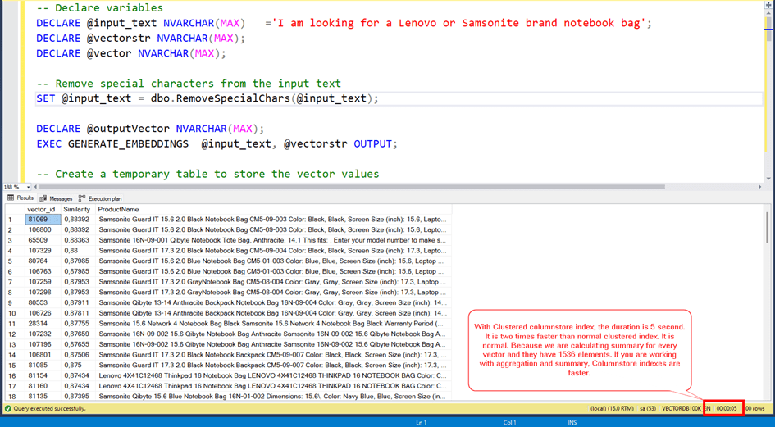775x427 pixels.
Task: Click the editor vertical scrollbar down arrow
Action: 768,178
